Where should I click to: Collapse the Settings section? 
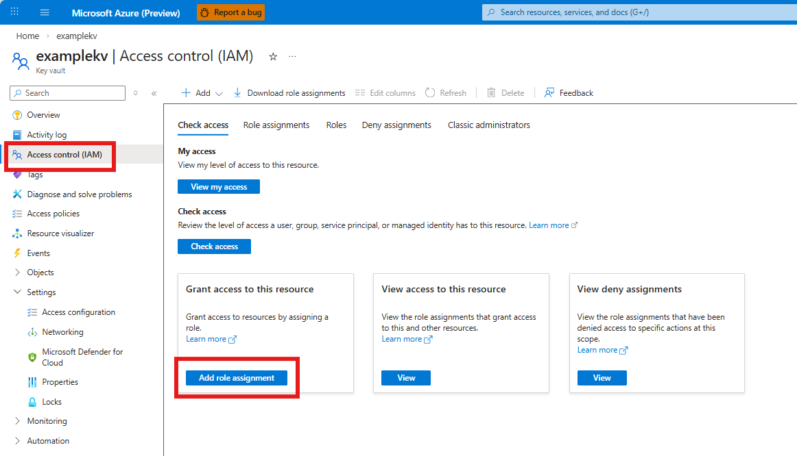point(18,292)
